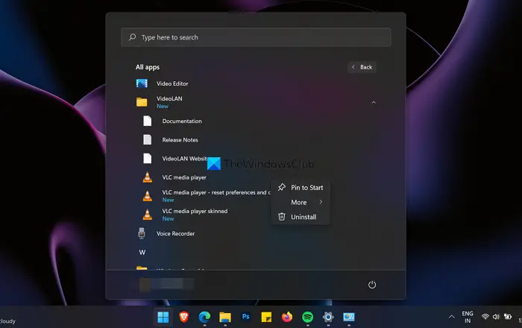Launch VLC media player cone icon
The height and width of the screenshot is (328, 522).
tap(147, 177)
